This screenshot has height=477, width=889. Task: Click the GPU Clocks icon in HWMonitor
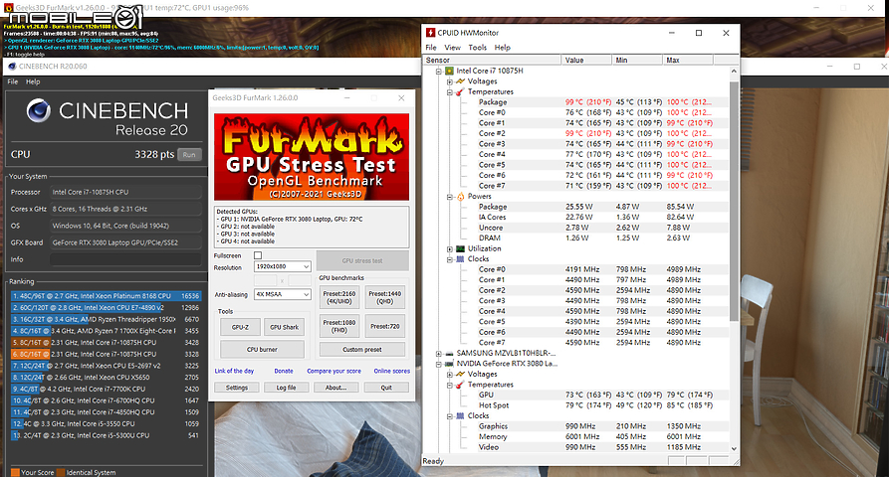click(x=460, y=416)
